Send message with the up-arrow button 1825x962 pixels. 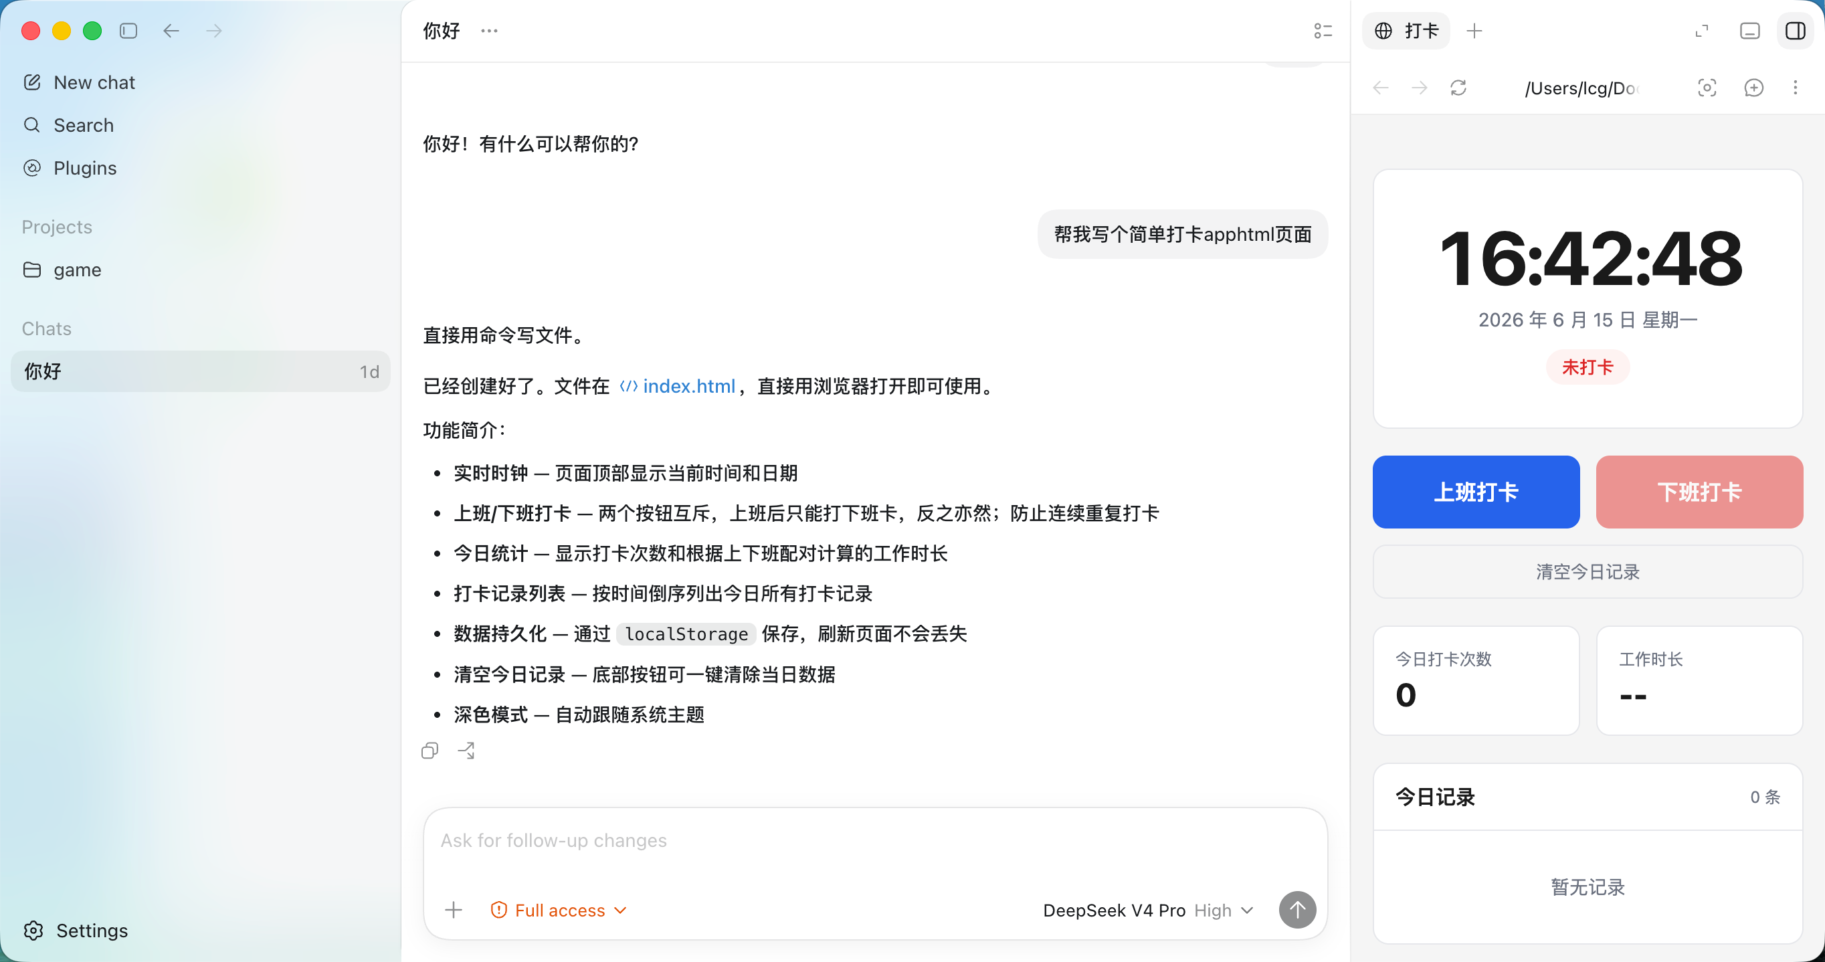pyautogui.click(x=1297, y=910)
